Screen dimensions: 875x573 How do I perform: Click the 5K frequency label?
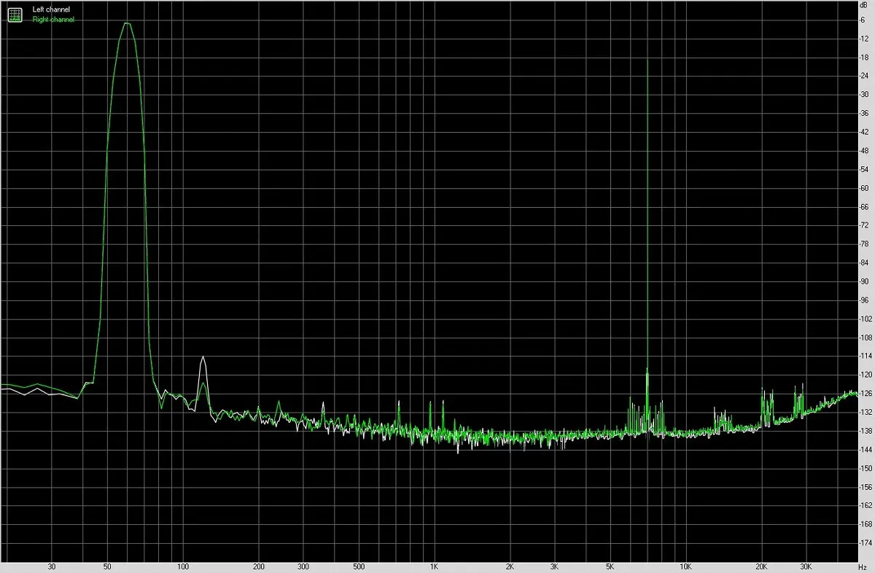click(610, 566)
